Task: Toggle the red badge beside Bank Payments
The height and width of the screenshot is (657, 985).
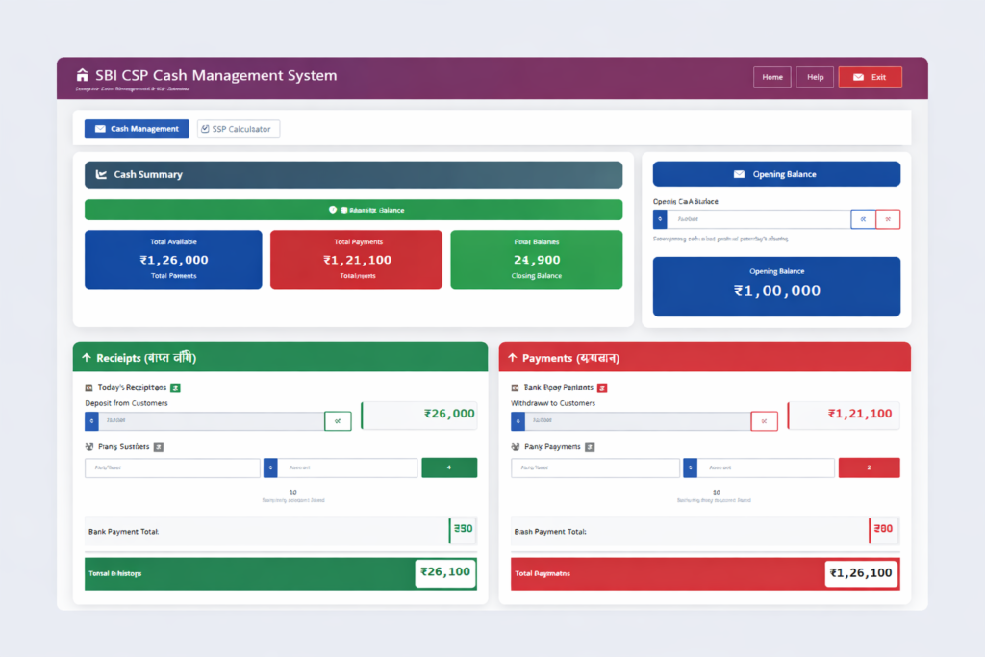Action: tap(602, 388)
